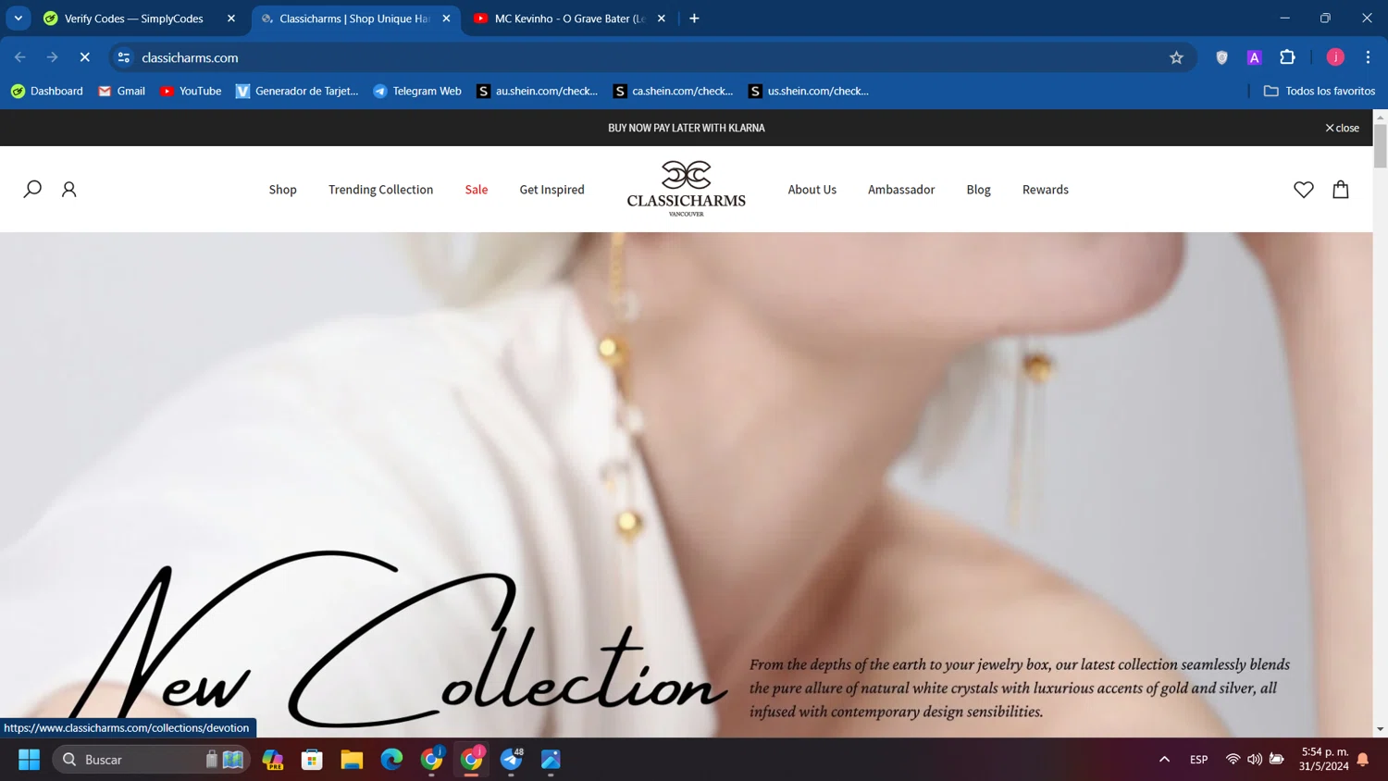Viewport: 1388px width, 781px height.
Task: Open a new browser tab
Action: pos(694,19)
